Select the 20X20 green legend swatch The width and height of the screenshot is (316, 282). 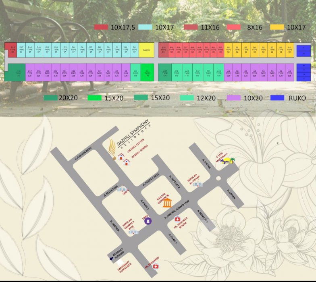click(50, 98)
